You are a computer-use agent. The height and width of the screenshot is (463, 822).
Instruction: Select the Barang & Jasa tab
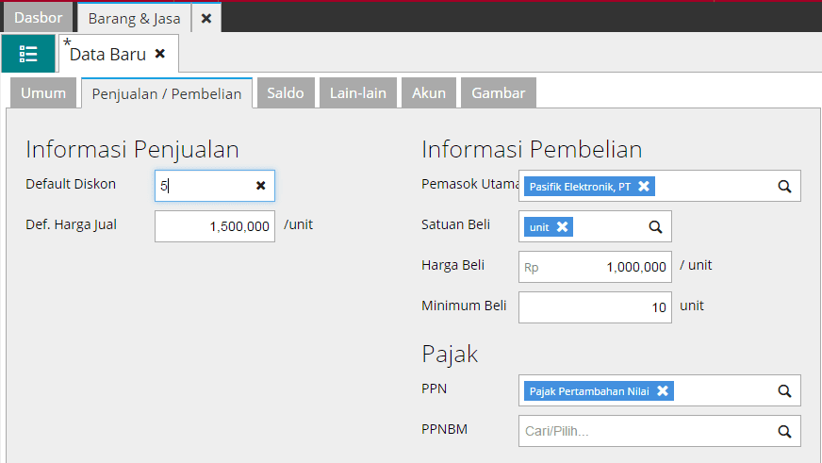(x=134, y=18)
